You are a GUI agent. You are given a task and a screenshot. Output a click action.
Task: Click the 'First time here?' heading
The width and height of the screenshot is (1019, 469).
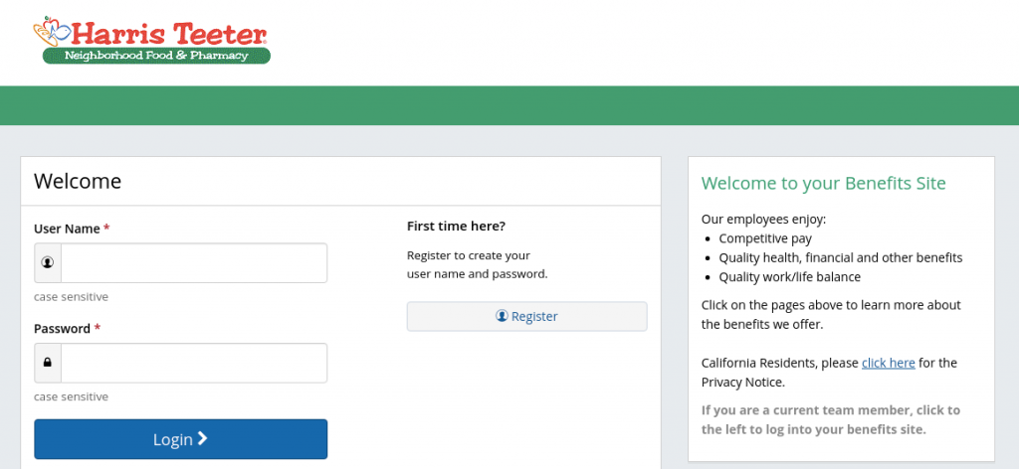(x=456, y=227)
